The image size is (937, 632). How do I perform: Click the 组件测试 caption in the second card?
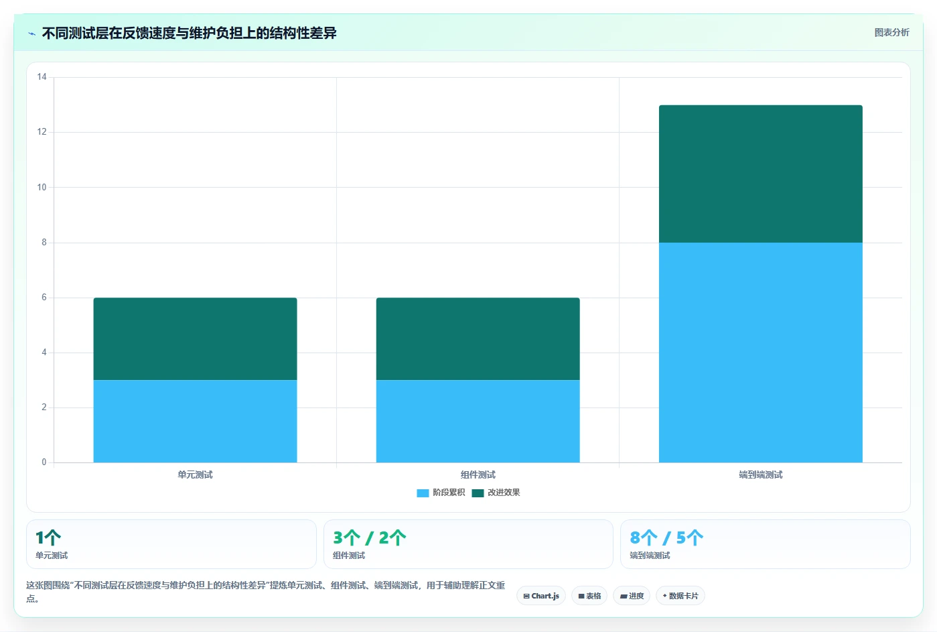(349, 556)
